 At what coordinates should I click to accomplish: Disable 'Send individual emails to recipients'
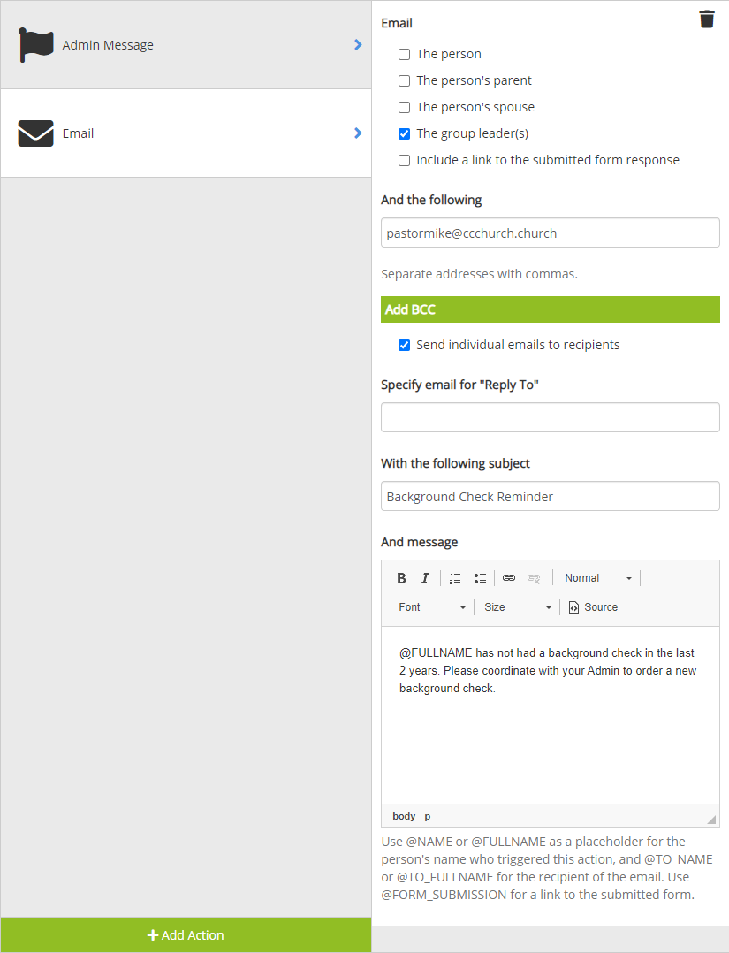click(x=405, y=345)
